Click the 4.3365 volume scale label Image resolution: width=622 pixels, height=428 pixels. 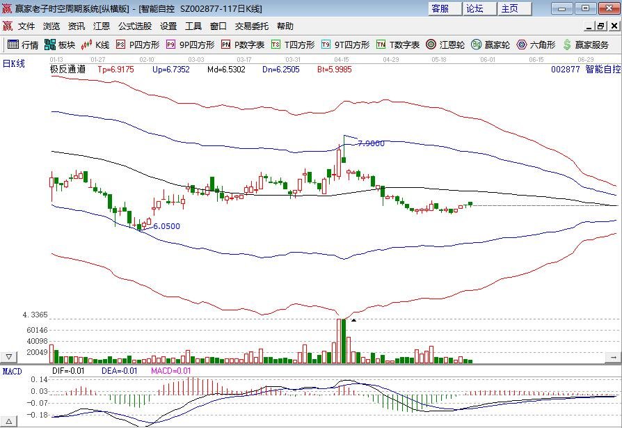(x=35, y=315)
